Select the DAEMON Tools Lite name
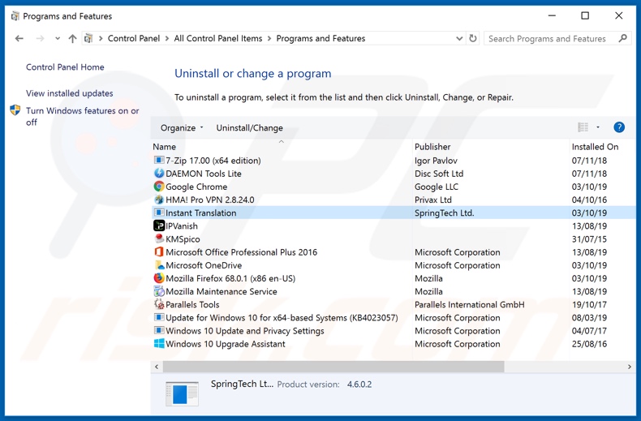The width and height of the screenshot is (641, 421). click(203, 174)
